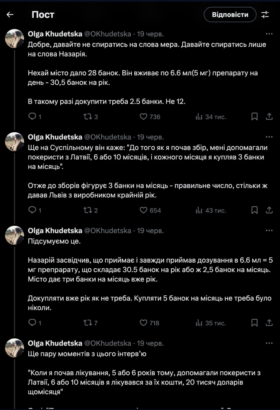
Task: Like the post with 654 likes
Action: point(143,210)
